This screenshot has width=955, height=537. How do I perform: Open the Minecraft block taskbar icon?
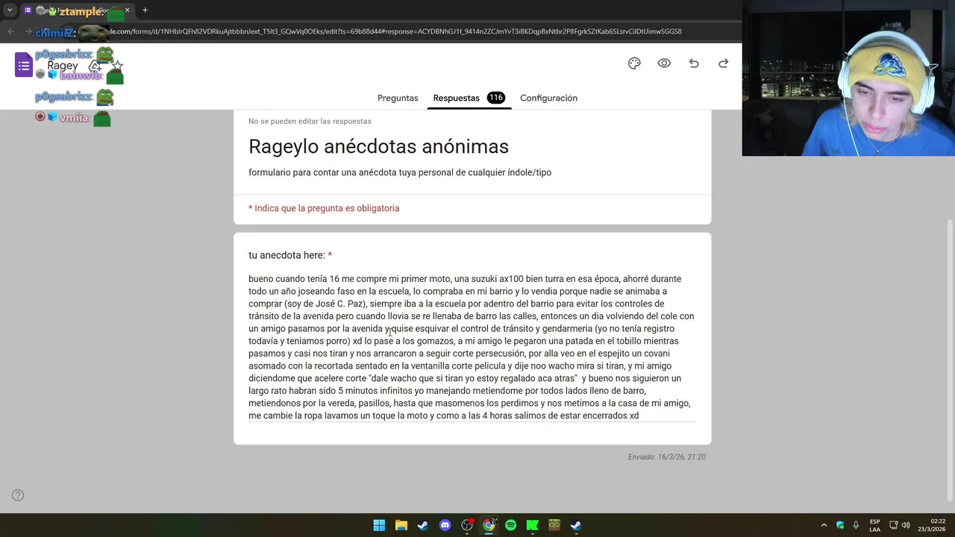[554, 525]
